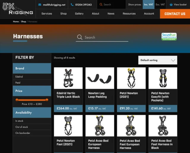Click the 'Price: £10 — £280' label
The width and height of the screenshot is (190, 153).
(32, 104)
